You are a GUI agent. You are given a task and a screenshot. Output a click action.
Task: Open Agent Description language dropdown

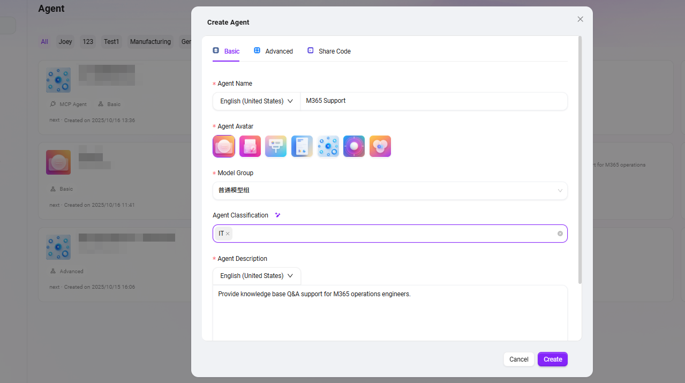click(x=257, y=276)
